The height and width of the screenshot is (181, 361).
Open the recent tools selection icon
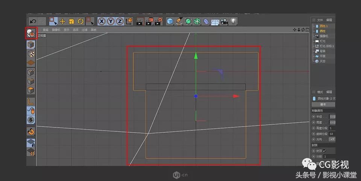click(x=90, y=21)
